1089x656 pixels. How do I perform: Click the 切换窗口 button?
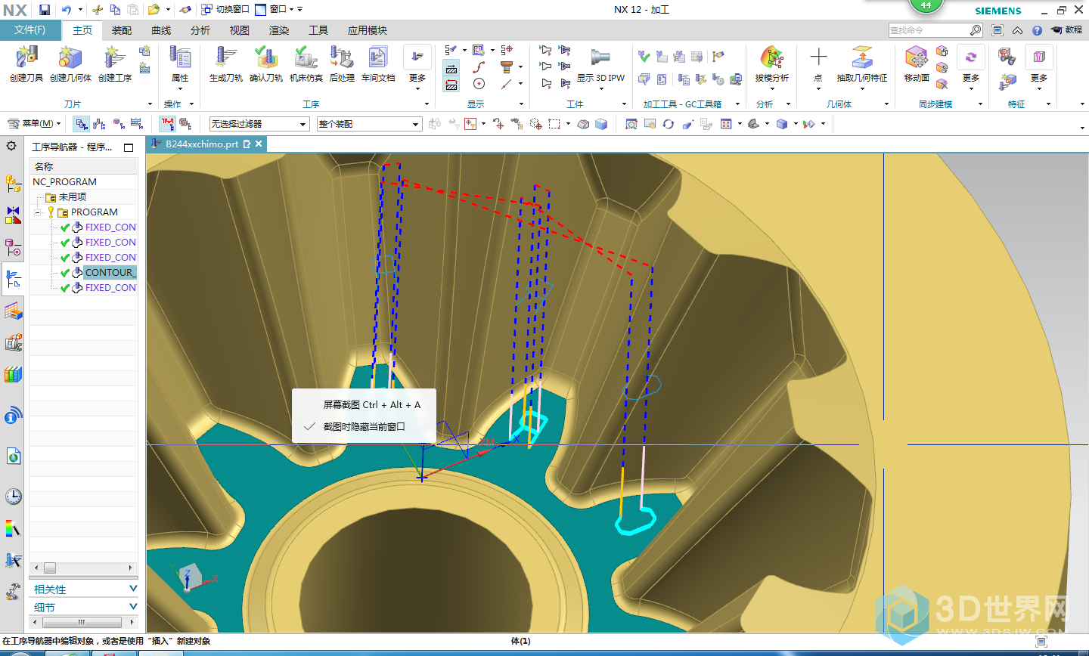[225, 10]
